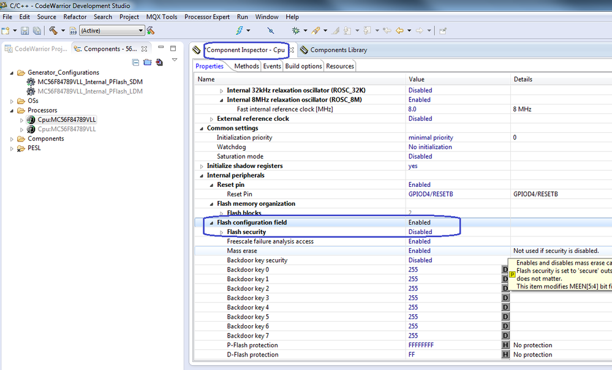
Task: Click the H format icon beside P-Flash protection
Action: [505, 345]
